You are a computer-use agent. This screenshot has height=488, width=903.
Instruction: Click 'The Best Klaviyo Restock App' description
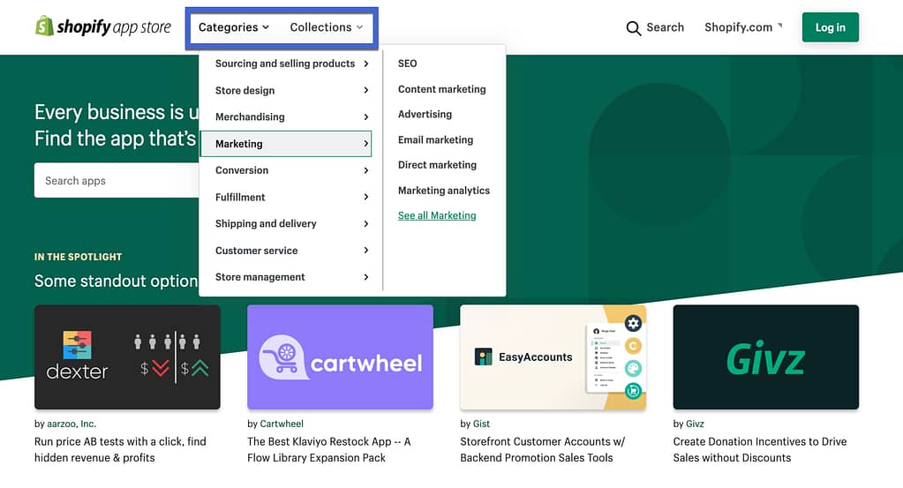pos(329,449)
